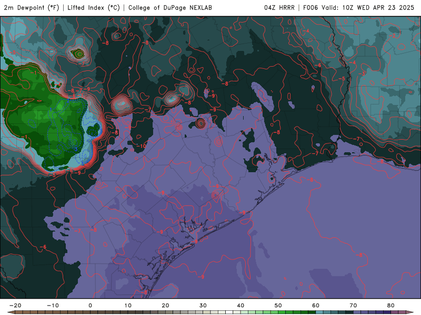Click the 40 label on the color scale
Screen dimensions: 421x315
pyautogui.click(x=240, y=306)
